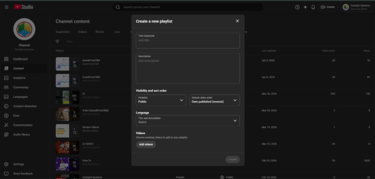Switch to the Live tab
Screen dimensions: 375x179
pos(117,32)
